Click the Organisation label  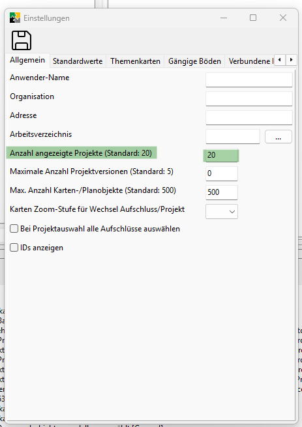coord(32,96)
